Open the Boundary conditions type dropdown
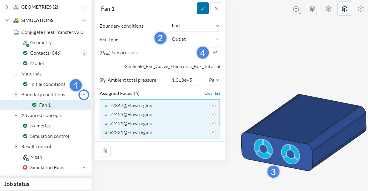The height and width of the screenshot is (191, 368). [195, 26]
